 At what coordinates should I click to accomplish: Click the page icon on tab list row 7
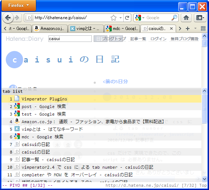point(17,144)
